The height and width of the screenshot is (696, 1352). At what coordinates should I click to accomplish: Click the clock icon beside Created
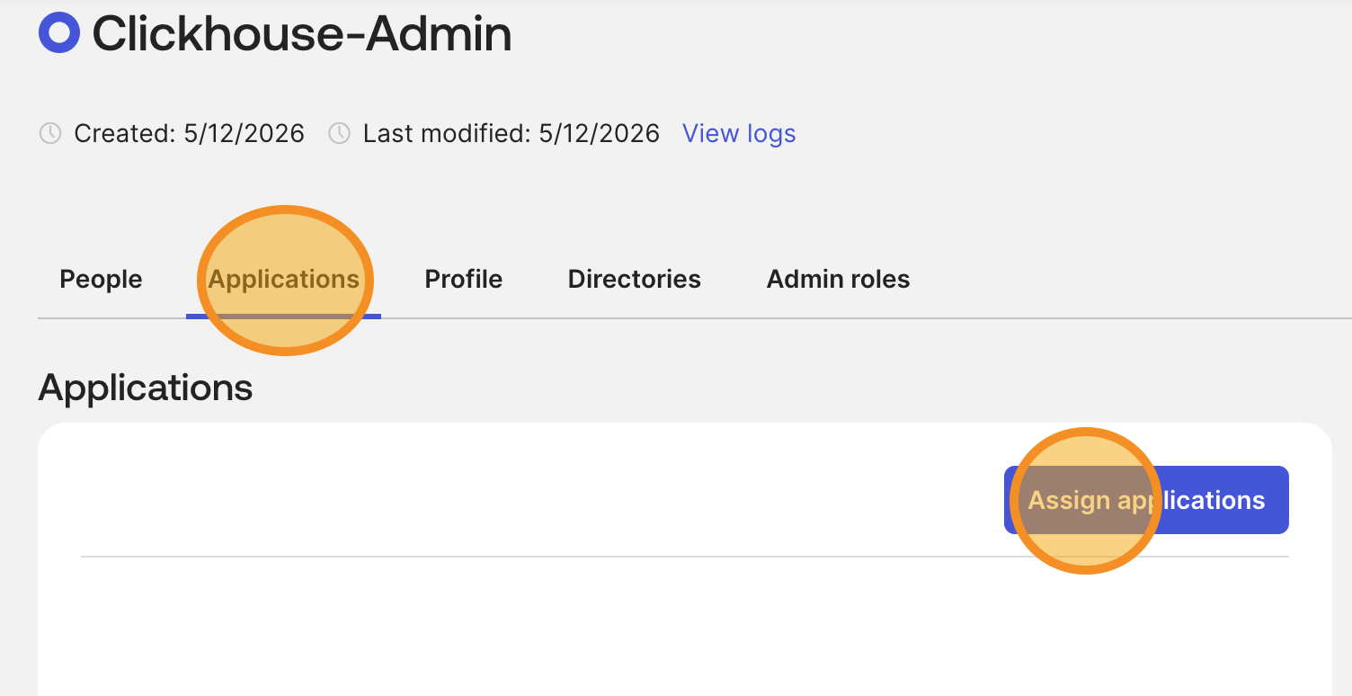pos(50,134)
